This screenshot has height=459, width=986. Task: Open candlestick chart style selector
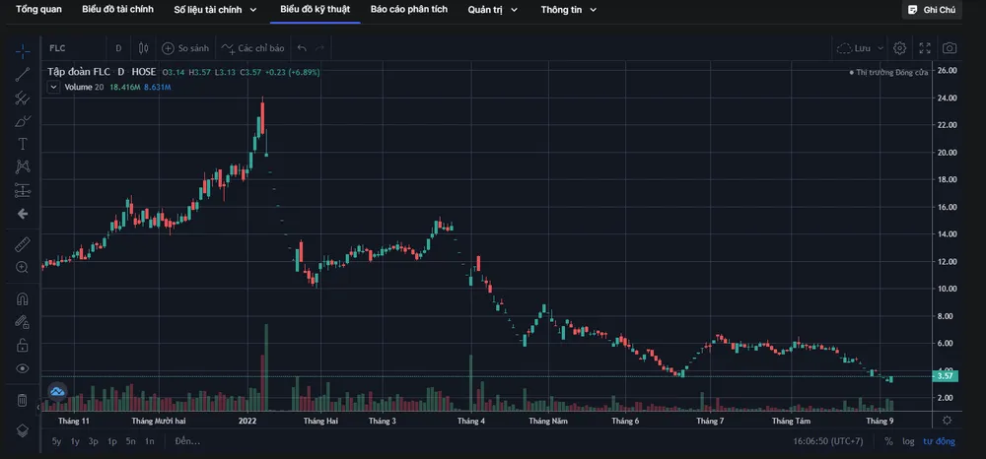point(144,47)
